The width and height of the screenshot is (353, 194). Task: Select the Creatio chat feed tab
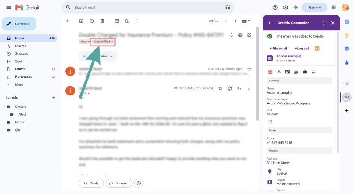pos(313,72)
